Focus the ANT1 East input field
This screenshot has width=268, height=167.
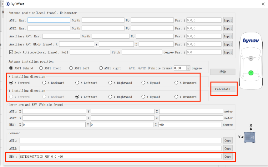tap(49, 20)
